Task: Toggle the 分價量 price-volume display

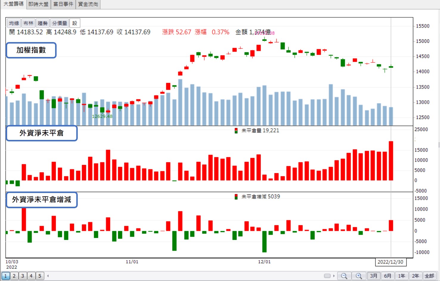Action: click(x=60, y=23)
